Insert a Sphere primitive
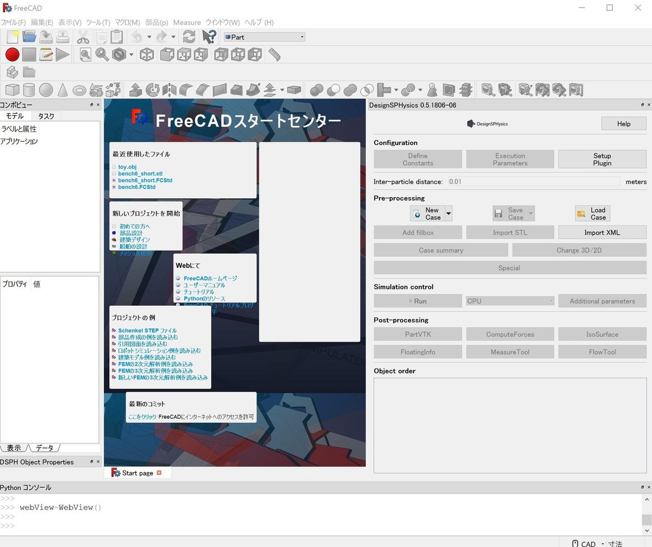Viewport: 652px width, 547px height. pos(46,89)
